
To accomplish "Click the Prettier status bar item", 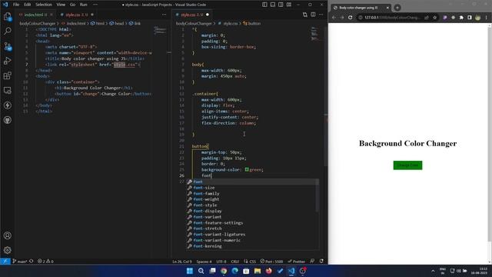I will click(x=297, y=262).
